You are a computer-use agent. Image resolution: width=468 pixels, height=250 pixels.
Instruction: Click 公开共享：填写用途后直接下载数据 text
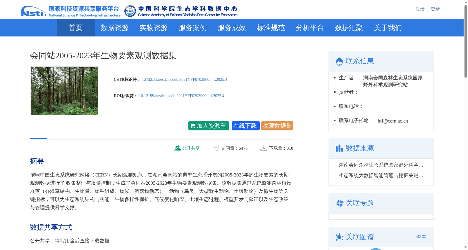pos(70,241)
